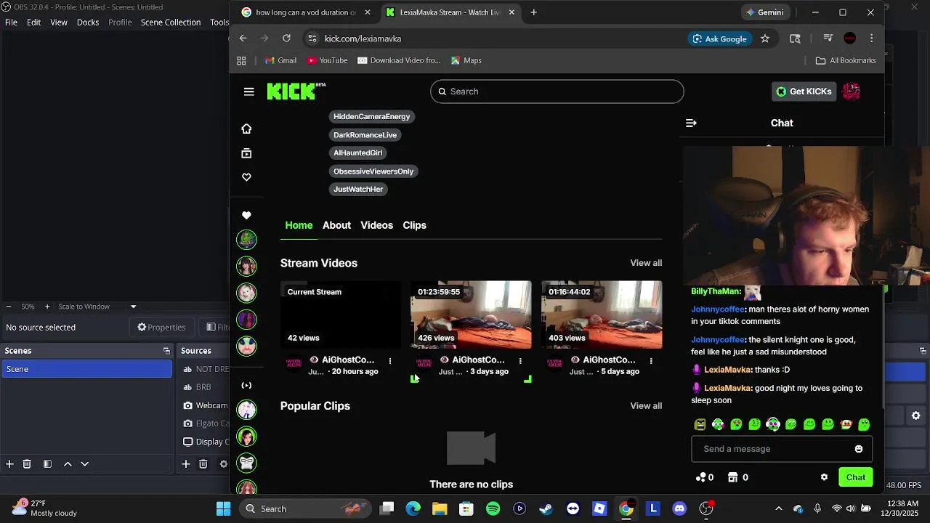Open the Kick hamburger sidebar menu
The image size is (930, 523).
coord(249,92)
